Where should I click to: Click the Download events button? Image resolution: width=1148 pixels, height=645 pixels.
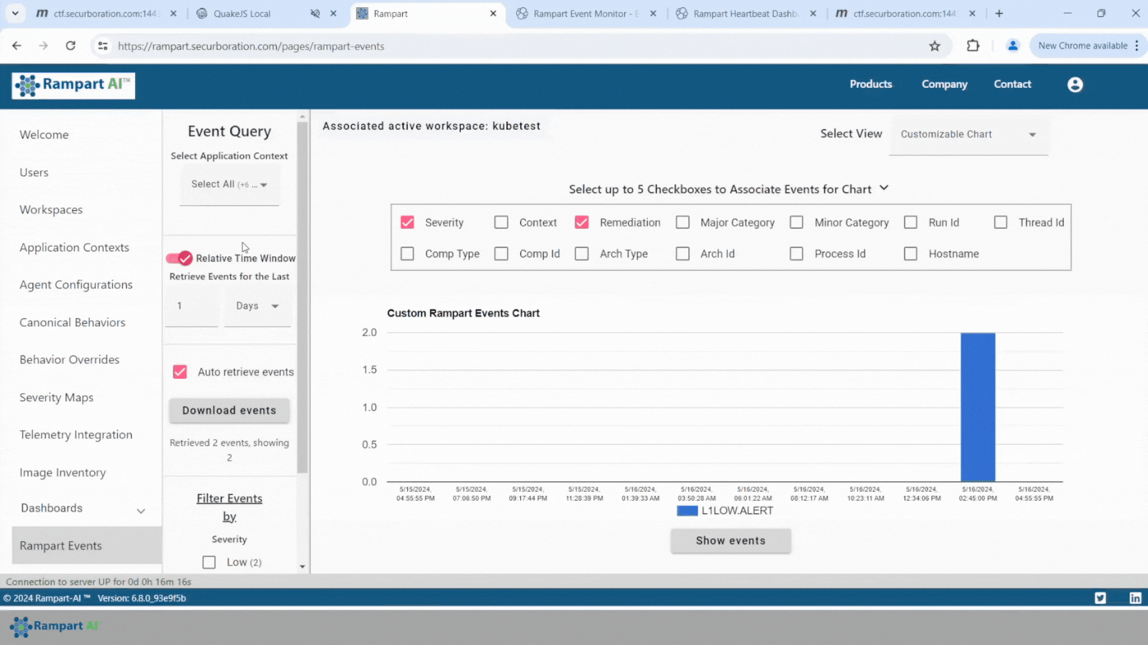[230, 411]
